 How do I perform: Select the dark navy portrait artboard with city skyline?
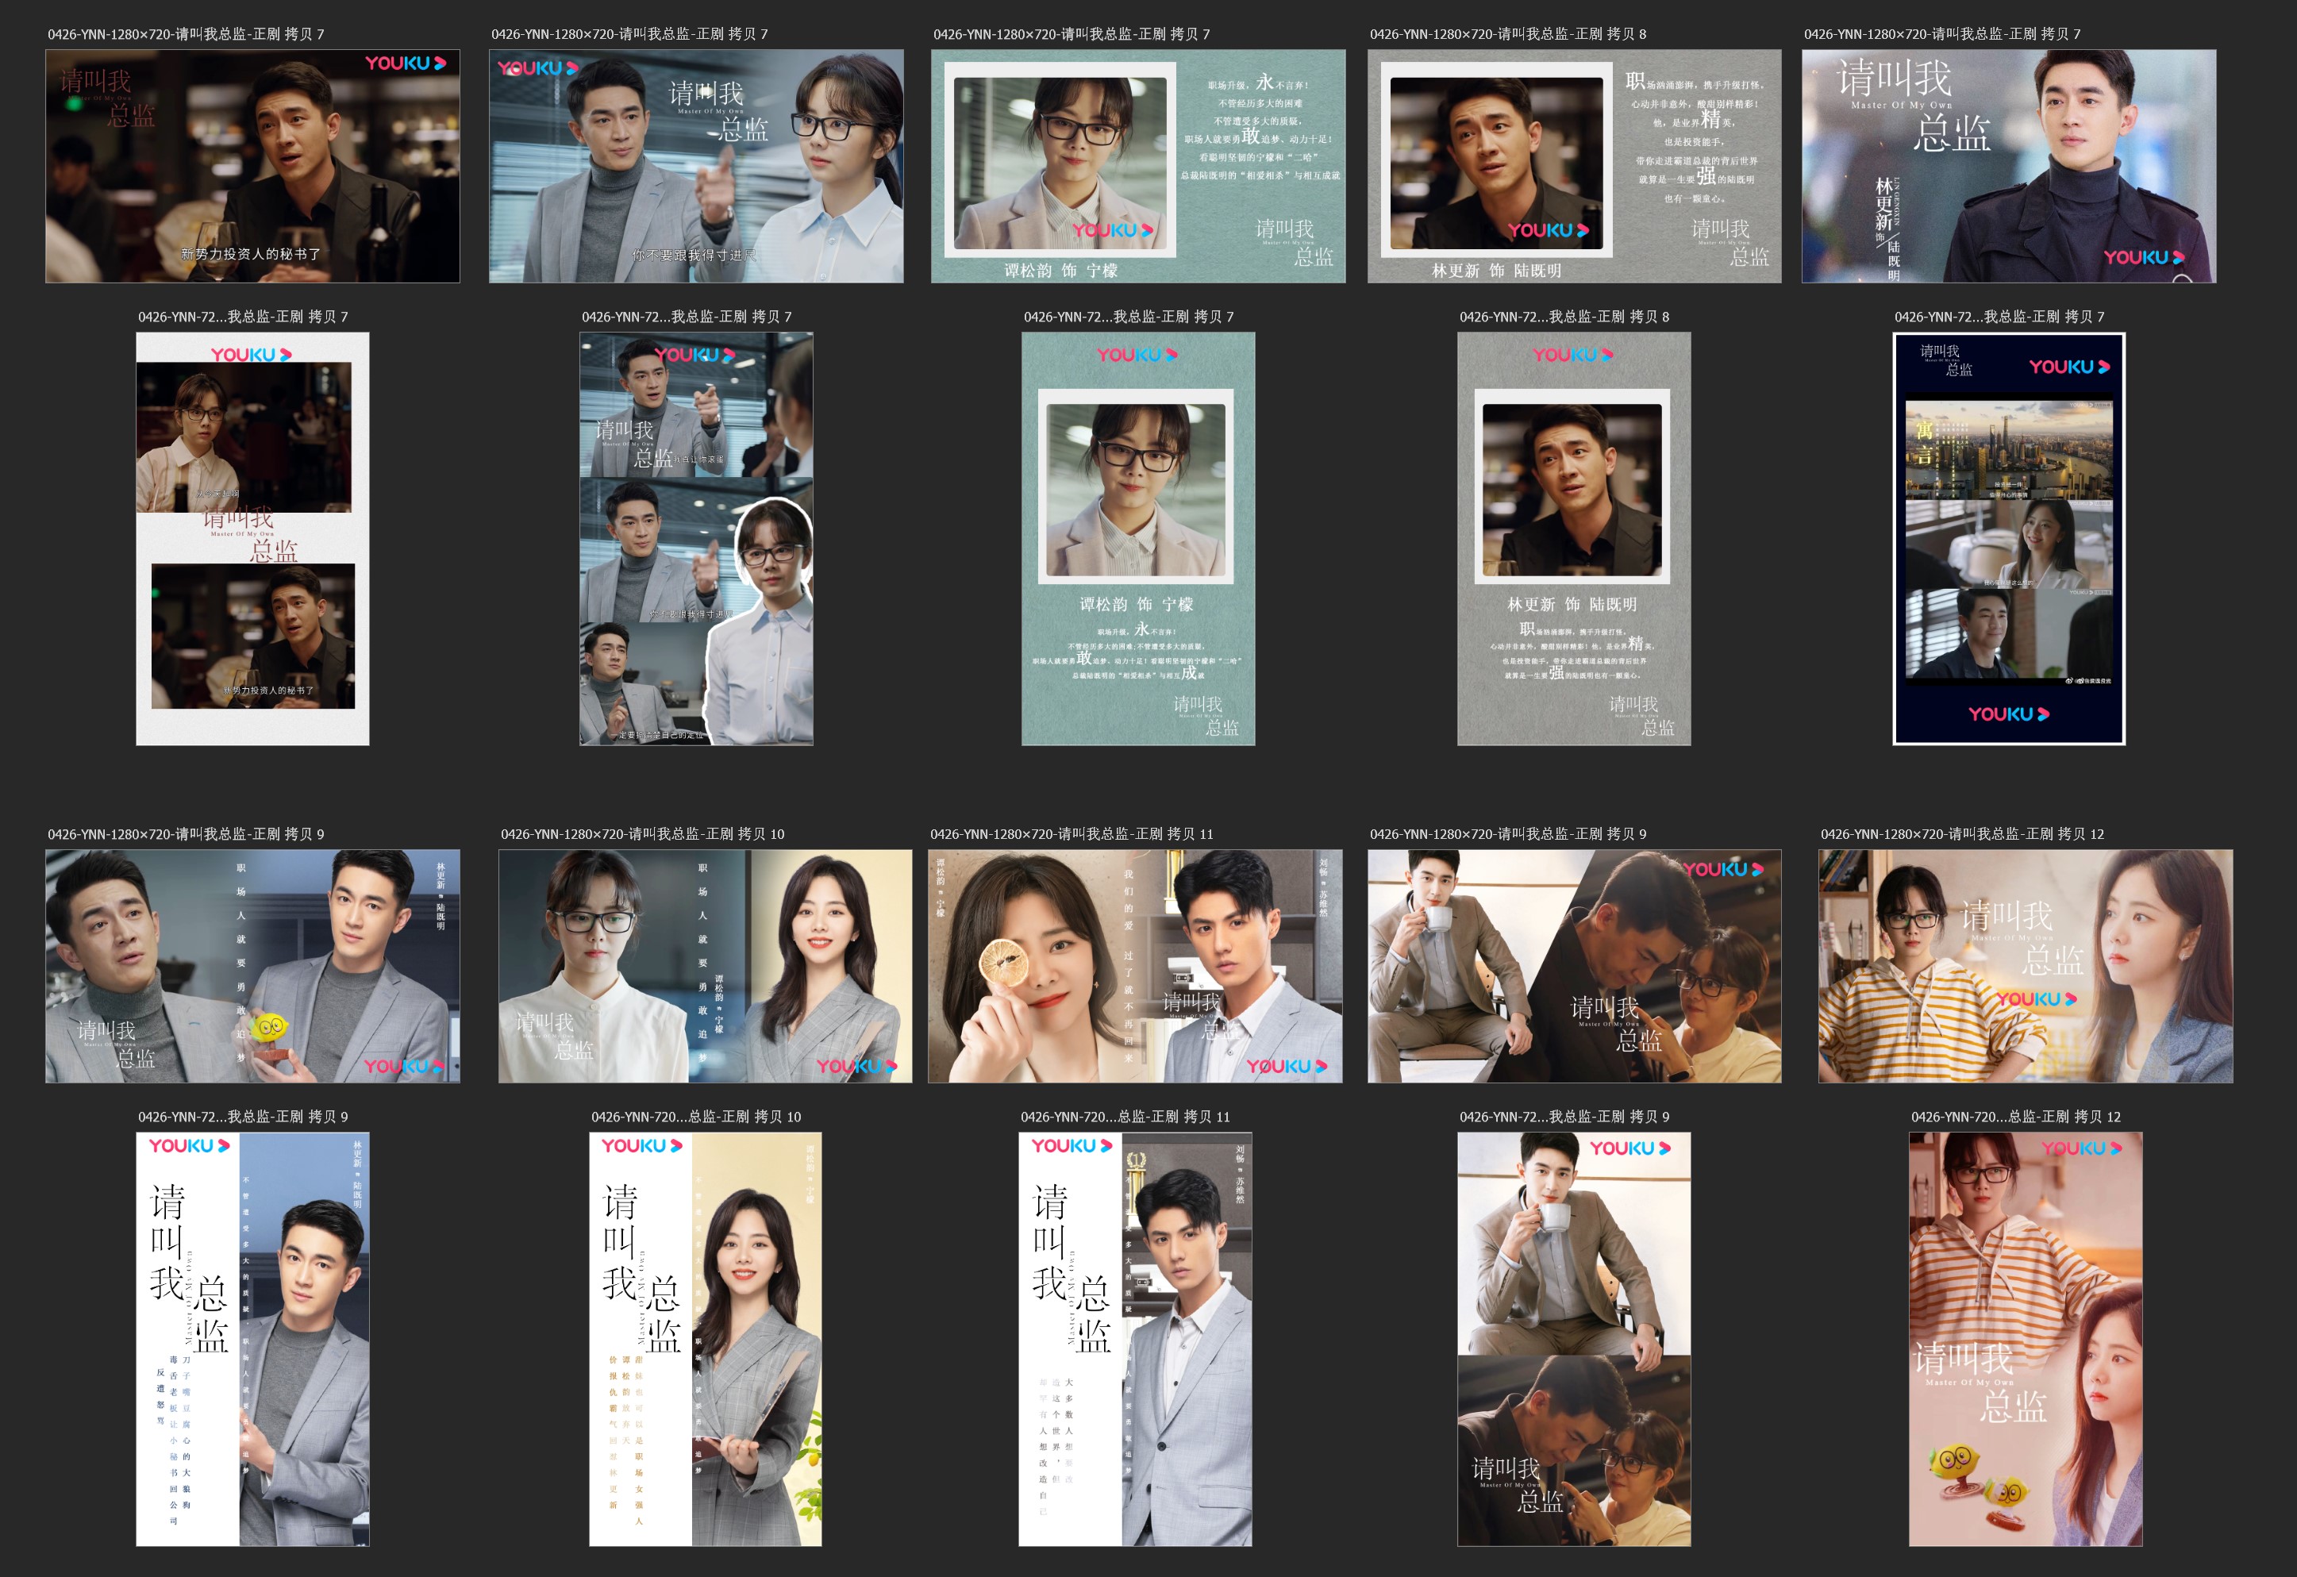(x=2008, y=539)
